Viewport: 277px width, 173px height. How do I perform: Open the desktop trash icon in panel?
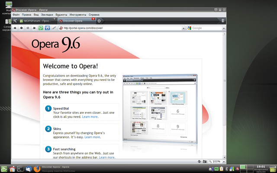tap(273, 169)
